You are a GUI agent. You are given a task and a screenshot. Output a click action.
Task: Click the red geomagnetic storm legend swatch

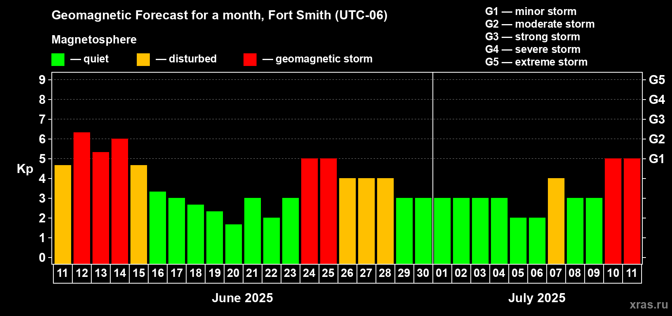point(250,60)
